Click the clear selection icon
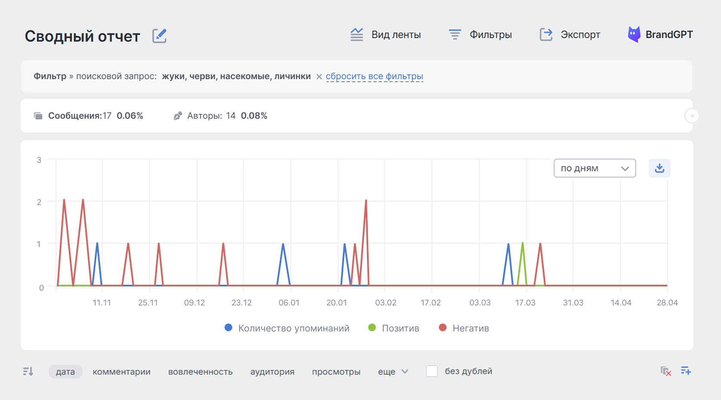The image size is (721, 400). pyautogui.click(x=666, y=371)
